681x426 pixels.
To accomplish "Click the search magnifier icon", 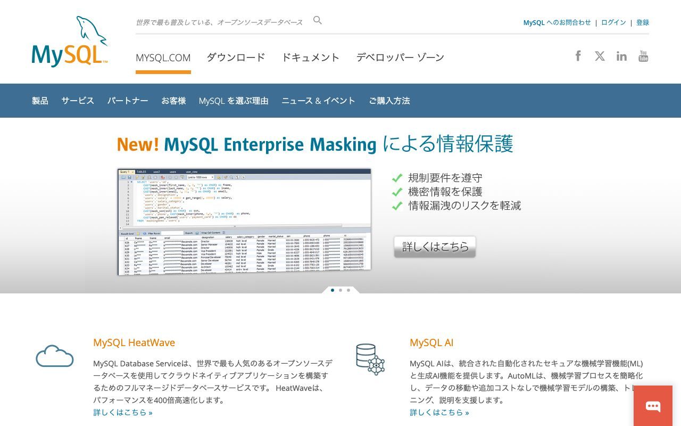I will point(317,20).
